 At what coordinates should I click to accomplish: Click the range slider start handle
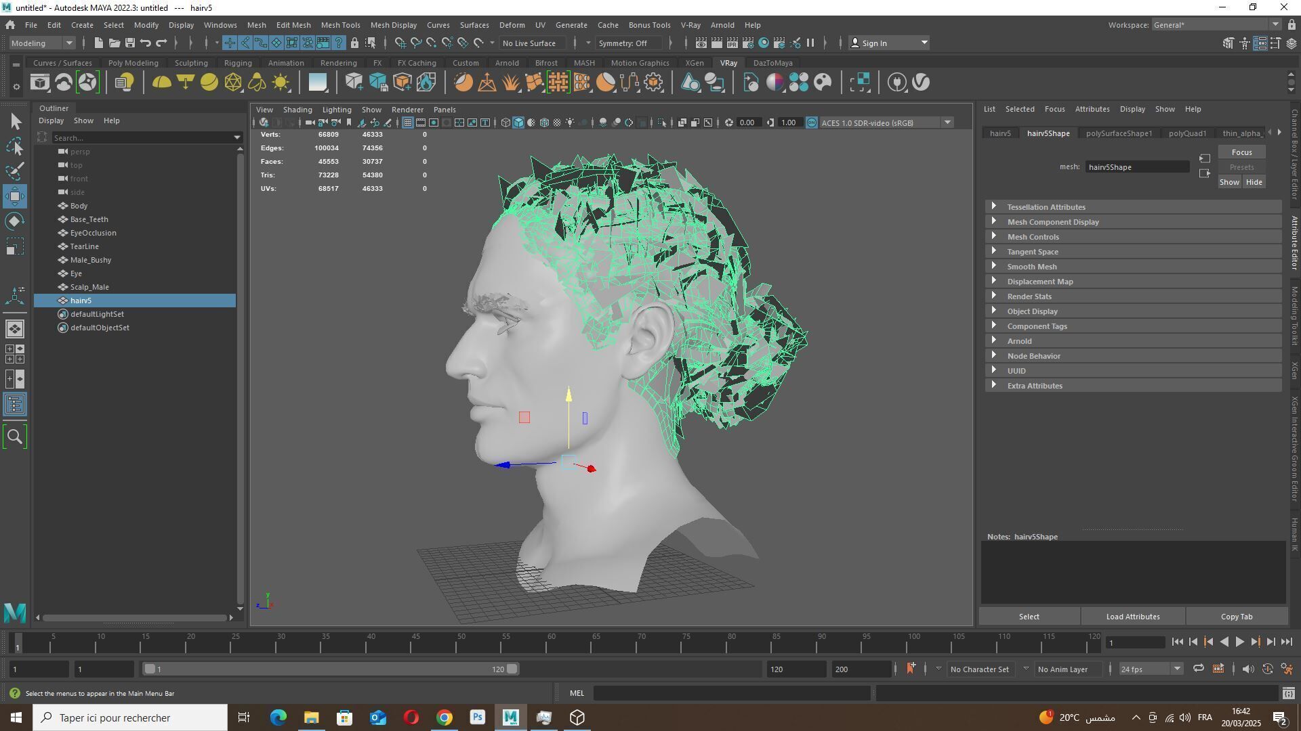150,669
